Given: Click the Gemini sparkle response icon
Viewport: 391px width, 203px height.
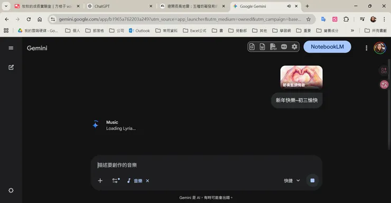Looking at the screenshot, I should [95, 124].
